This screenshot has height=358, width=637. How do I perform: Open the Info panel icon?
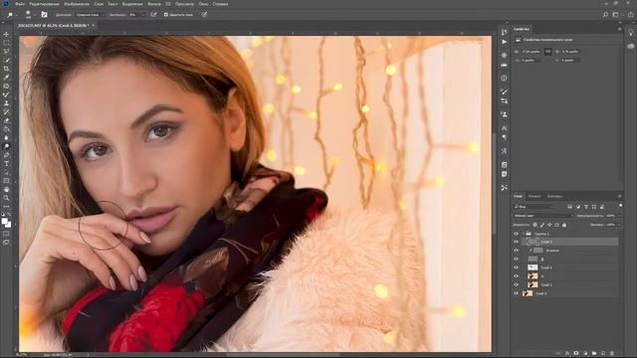[x=505, y=78]
